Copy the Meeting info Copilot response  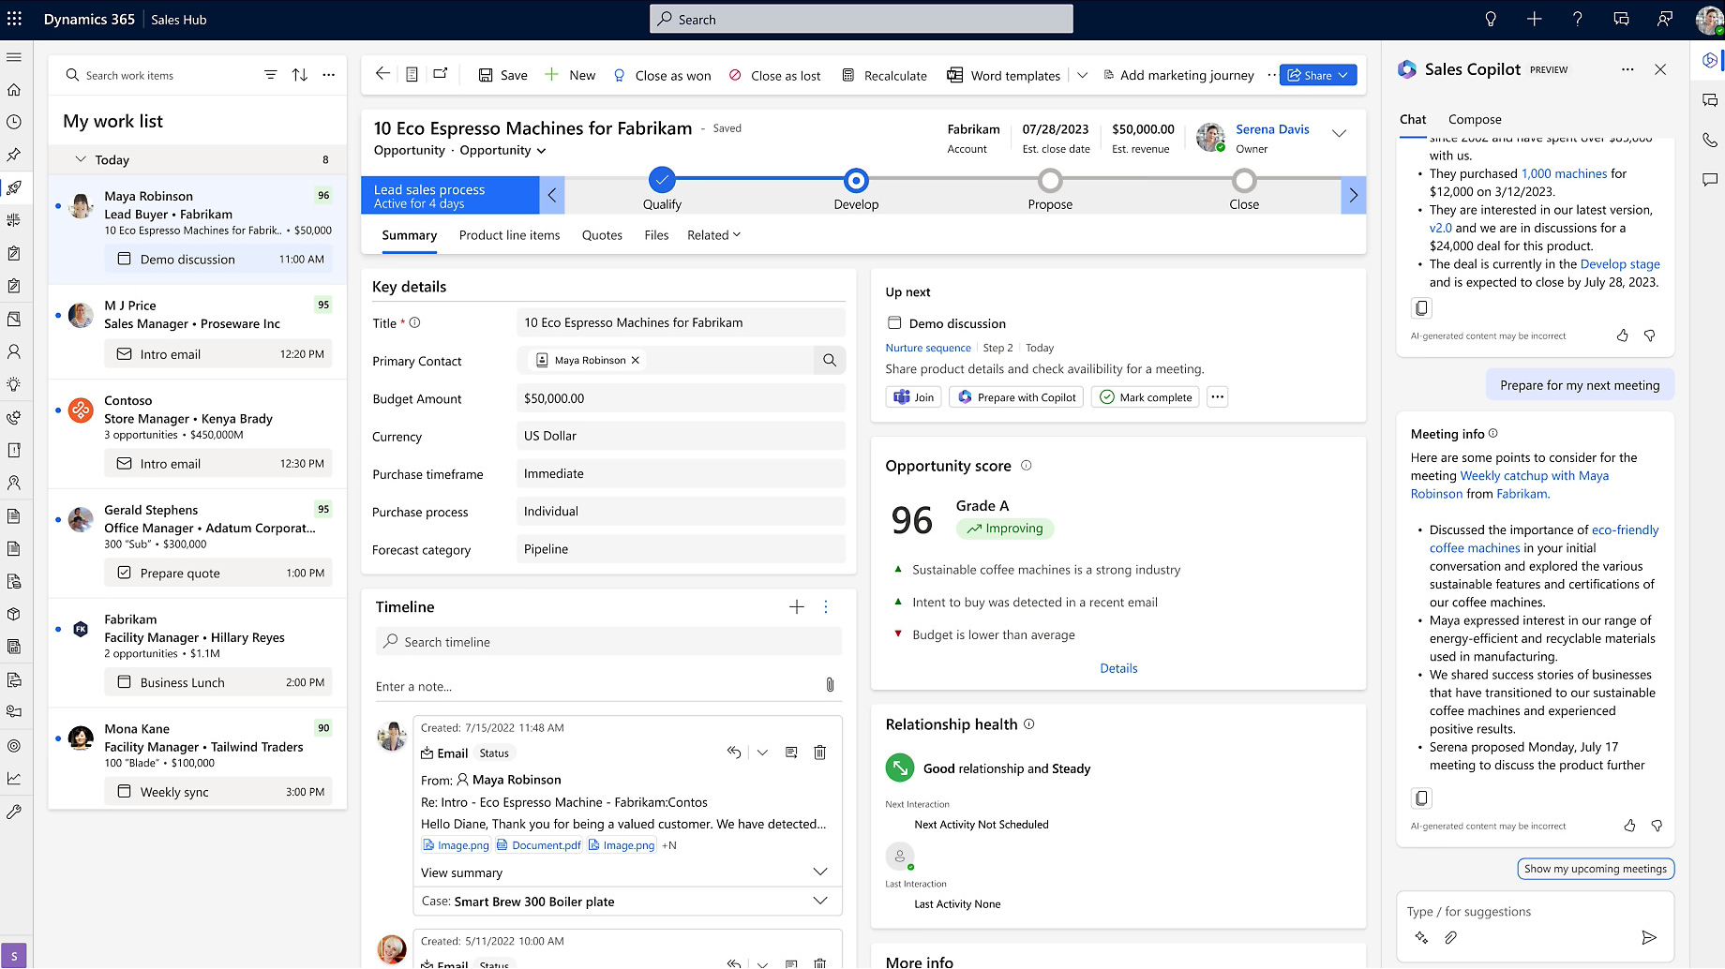click(1421, 798)
